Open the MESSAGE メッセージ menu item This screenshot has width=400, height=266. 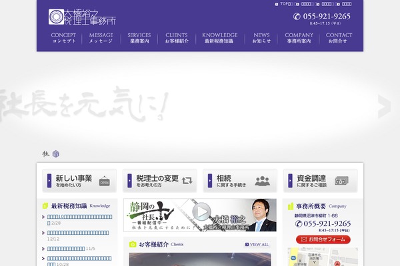(101, 38)
